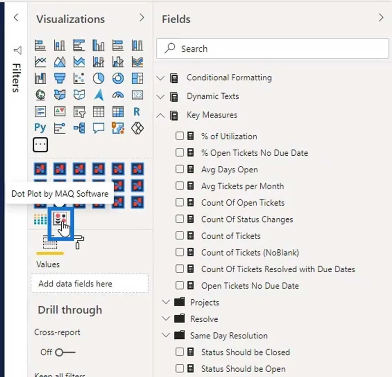This screenshot has width=392, height=377.
Task: Expand the Resolve folder
Action: pos(166,319)
